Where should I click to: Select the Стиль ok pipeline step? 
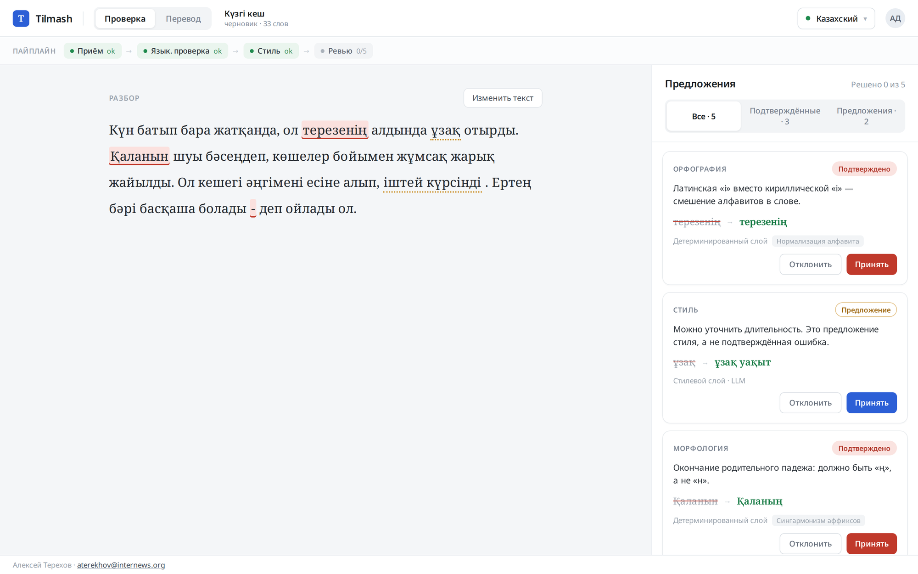pyautogui.click(x=271, y=51)
